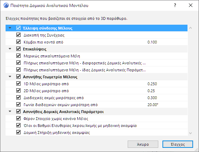Edit the 0.25 value for 2D Μέλος
The width and height of the screenshot is (199, 152).
[x=151, y=91]
